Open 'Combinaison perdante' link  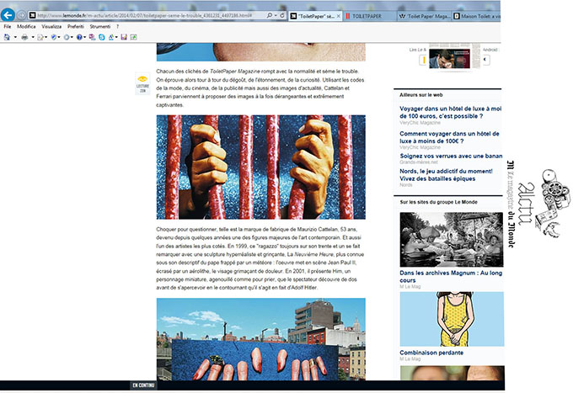(431, 353)
